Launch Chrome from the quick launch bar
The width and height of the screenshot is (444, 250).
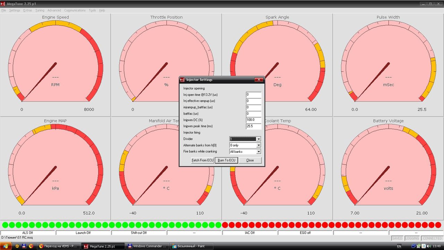(31, 246)
